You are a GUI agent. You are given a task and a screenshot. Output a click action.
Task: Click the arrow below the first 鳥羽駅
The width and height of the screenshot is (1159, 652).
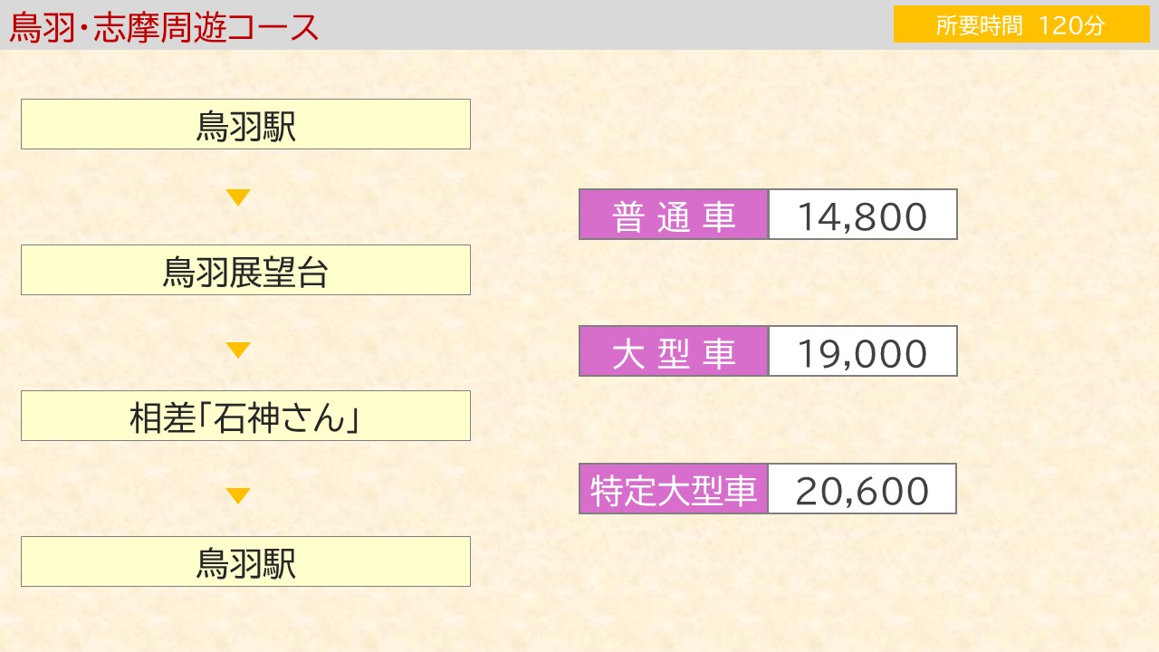point(238,197)
